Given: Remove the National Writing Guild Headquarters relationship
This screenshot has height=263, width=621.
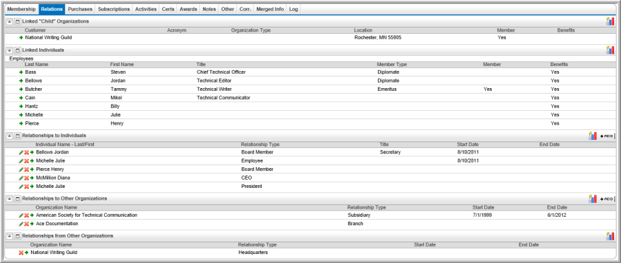Looking at the screenshot, I should pyautogui.click(x=21, y=253).
